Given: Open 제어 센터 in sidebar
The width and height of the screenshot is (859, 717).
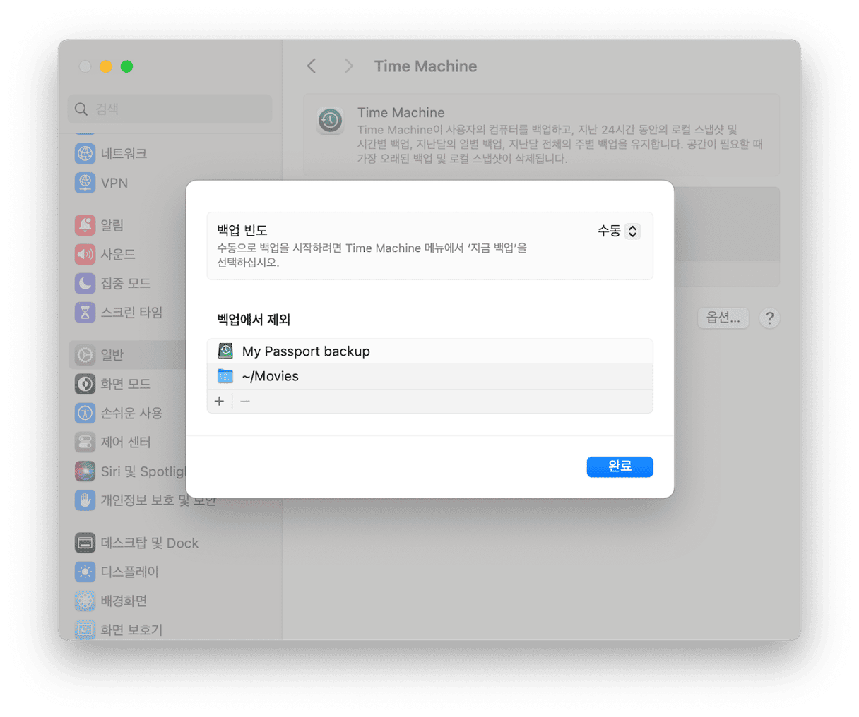Looking at the screenshot, I should 125,442.
